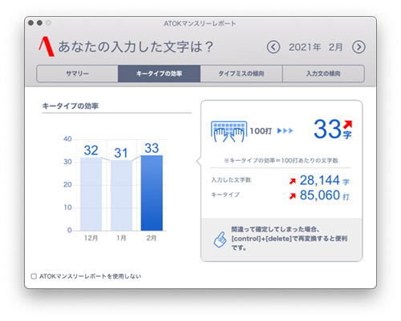Image resolution: width=401 pixels, height=321 pixels.
Task: Click the window title ATOKマンスリーレポート
Action: [200, 24]
